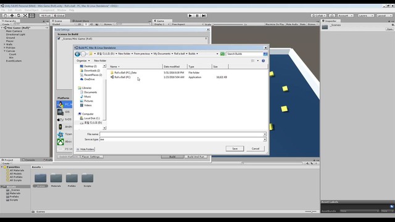Open the Prefabs folder thumbnail
395x222 pixels.
click(72, 178)
